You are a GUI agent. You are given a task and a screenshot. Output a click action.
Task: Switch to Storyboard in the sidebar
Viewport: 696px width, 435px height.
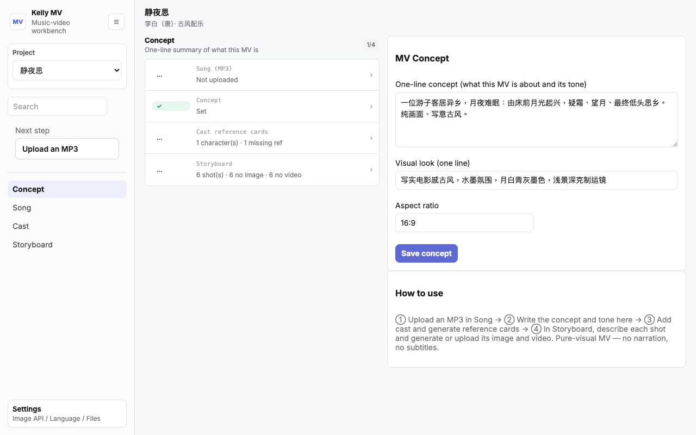[67, 245]
